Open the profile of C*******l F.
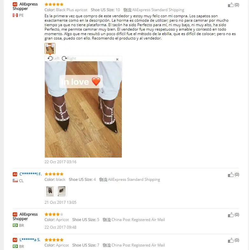The image size is (249, 250). point(31,174)
